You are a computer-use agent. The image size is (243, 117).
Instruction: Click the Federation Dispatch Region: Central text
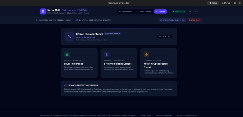point(55,20)
